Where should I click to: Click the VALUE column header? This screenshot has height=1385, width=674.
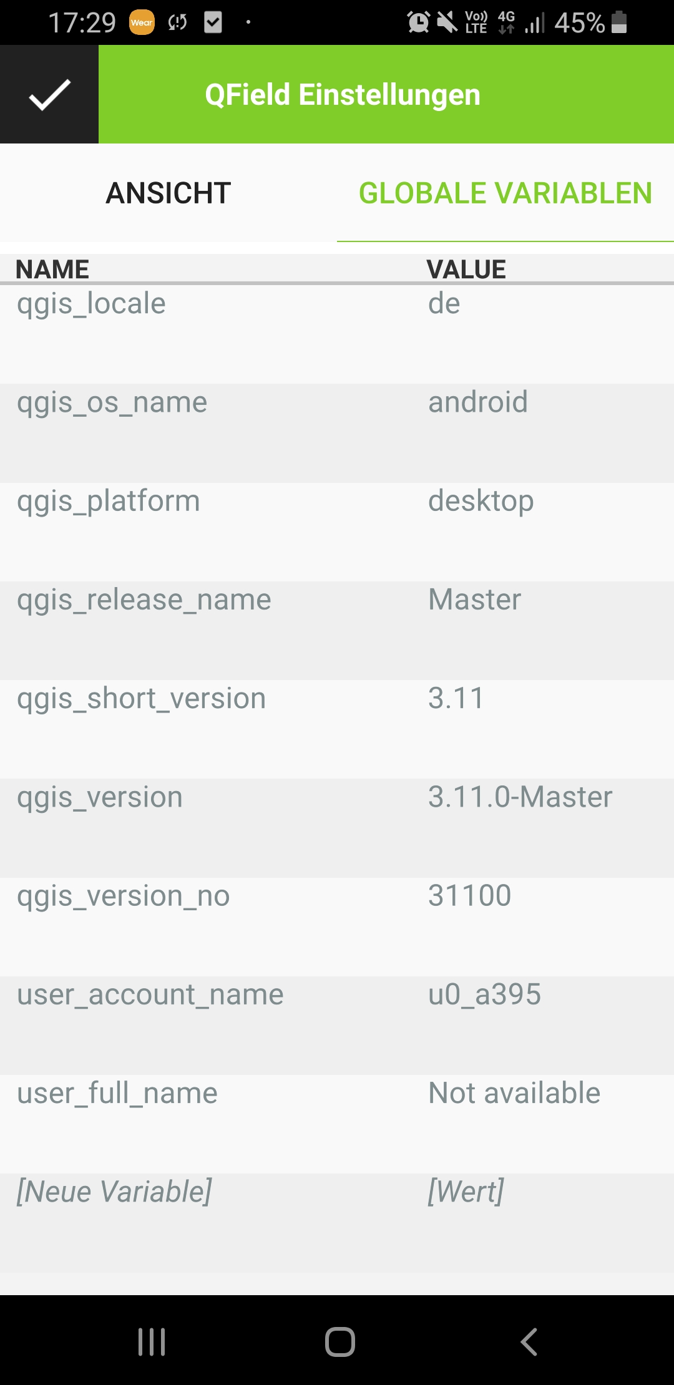(x=466, y=268)
